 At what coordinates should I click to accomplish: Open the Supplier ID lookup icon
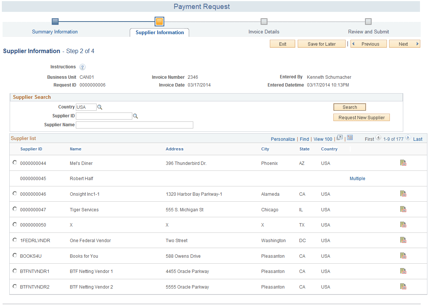[135, 116]
